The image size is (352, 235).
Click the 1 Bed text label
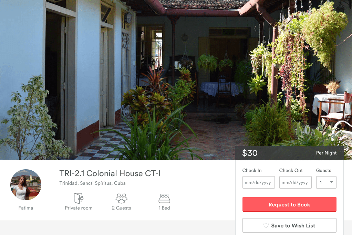[164, 208]
